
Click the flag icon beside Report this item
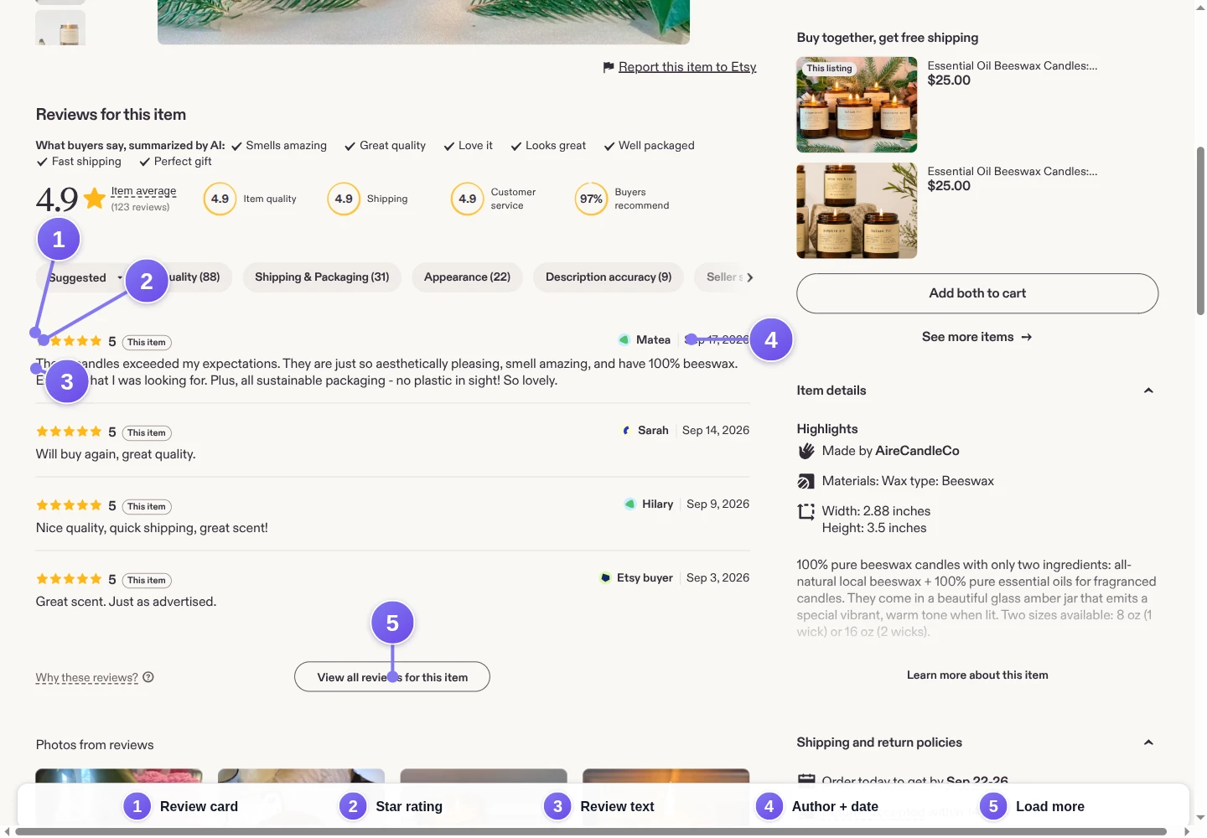pyautogui.click(x=609, y=67)
